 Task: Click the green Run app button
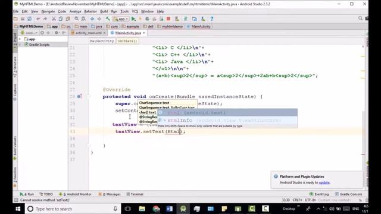coord(133,18)
